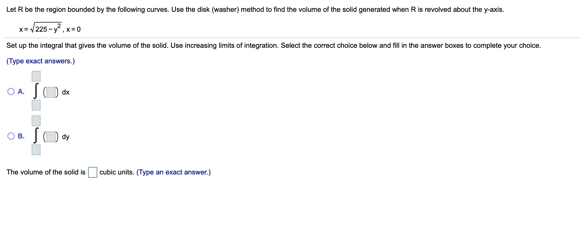Image resolution: width=579 pixels, height=233 pixels.
Task: Click the text Type exact answers
Action: pos(40,61)
